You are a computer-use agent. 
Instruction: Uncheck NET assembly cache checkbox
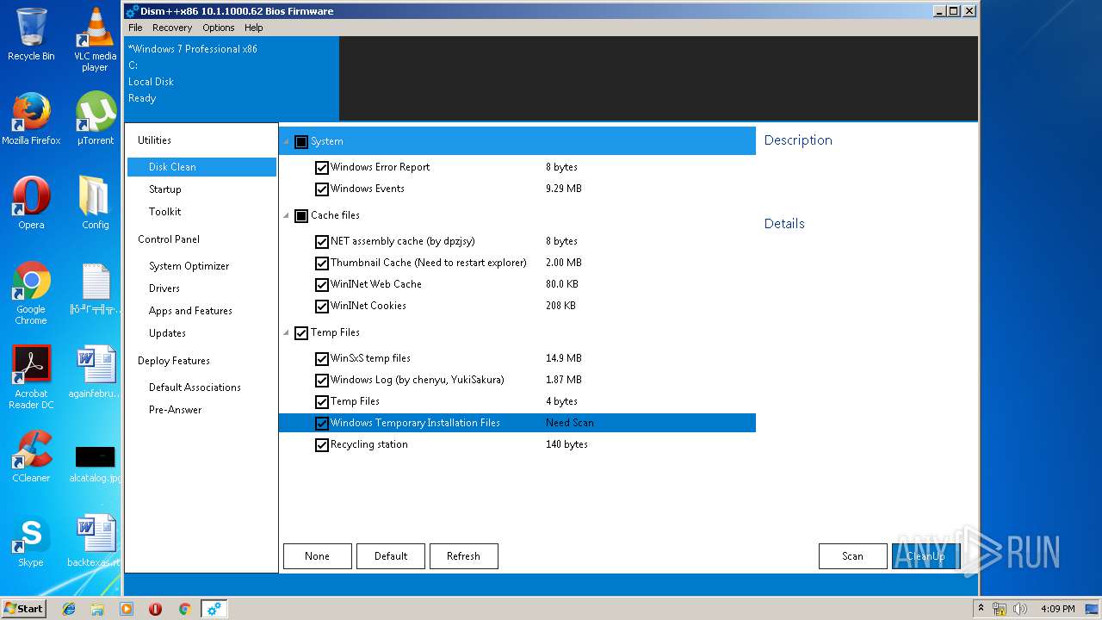pyautogui.click(x=322, y=242)
